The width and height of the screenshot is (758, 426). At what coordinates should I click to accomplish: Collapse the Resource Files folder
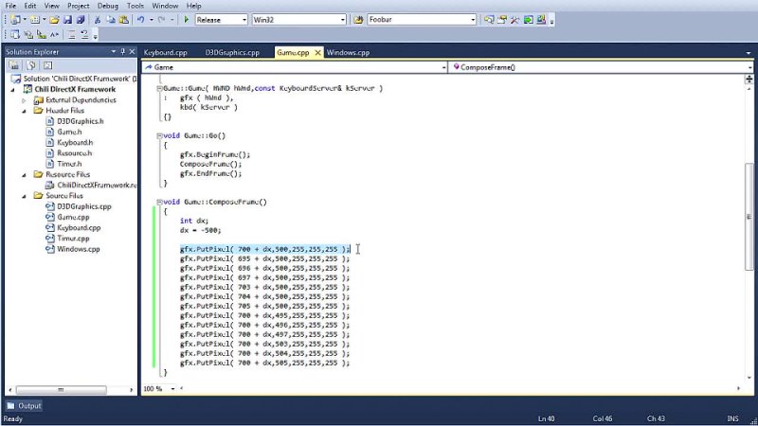(24, 175)
